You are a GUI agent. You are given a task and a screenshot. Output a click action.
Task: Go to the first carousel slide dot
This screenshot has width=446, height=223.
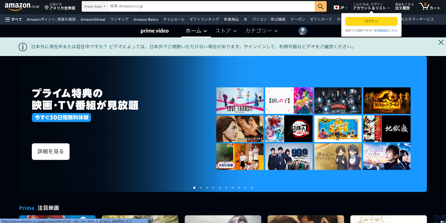pyautogui.click(x=194, y=188)
